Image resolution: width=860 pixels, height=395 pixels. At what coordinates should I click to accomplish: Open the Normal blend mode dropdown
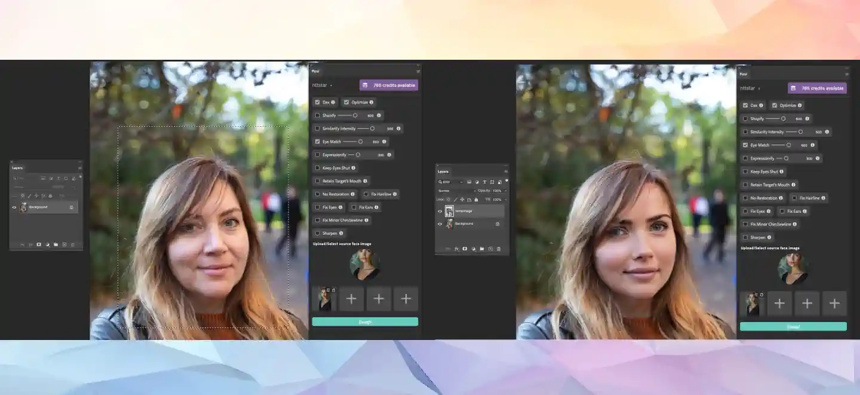449,190
